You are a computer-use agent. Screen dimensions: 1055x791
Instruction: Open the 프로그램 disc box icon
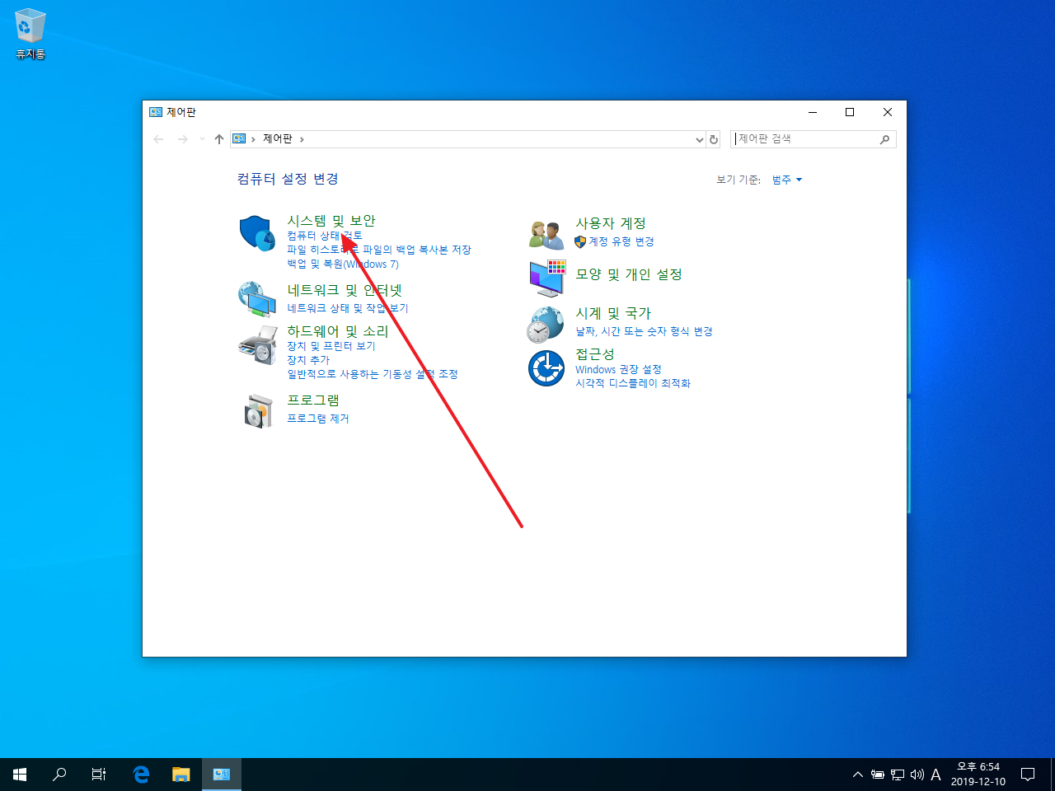coord(258,410)
